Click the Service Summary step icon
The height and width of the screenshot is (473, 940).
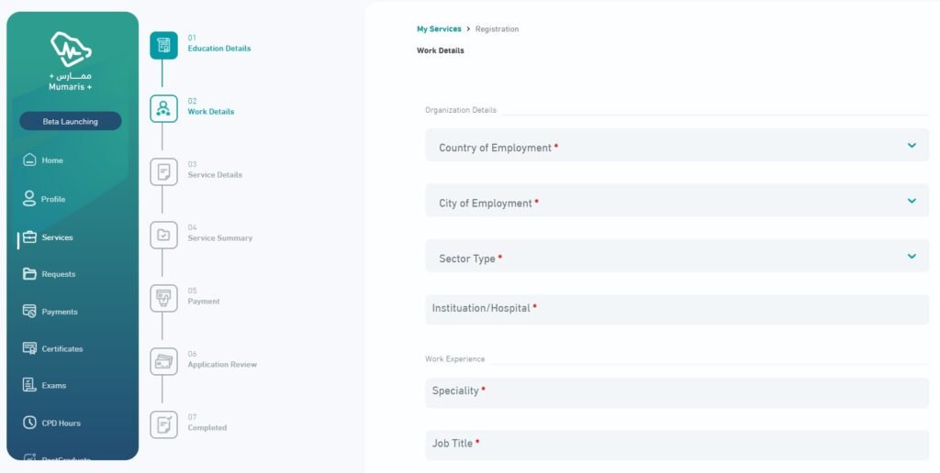(163, 235)
